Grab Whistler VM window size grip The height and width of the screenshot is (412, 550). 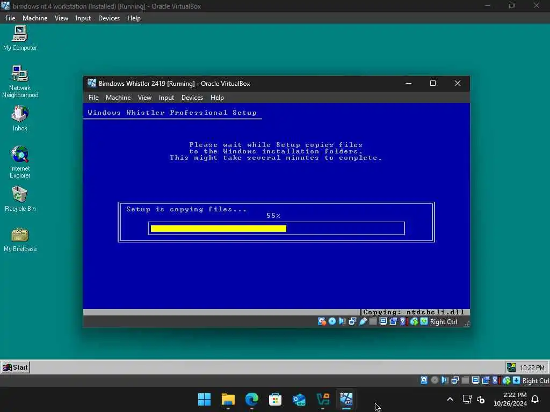pyautogui.click(x=467, y=323)
